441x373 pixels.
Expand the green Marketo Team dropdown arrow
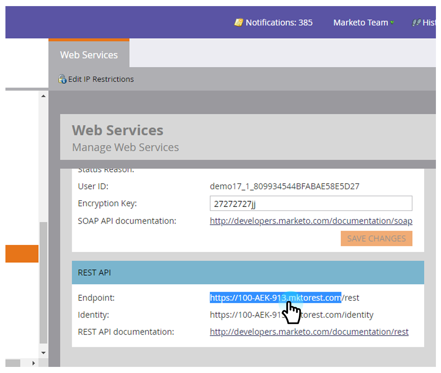(392, 23)
